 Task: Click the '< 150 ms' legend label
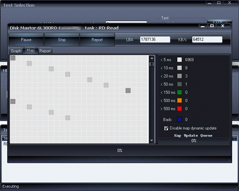point(168,92)
